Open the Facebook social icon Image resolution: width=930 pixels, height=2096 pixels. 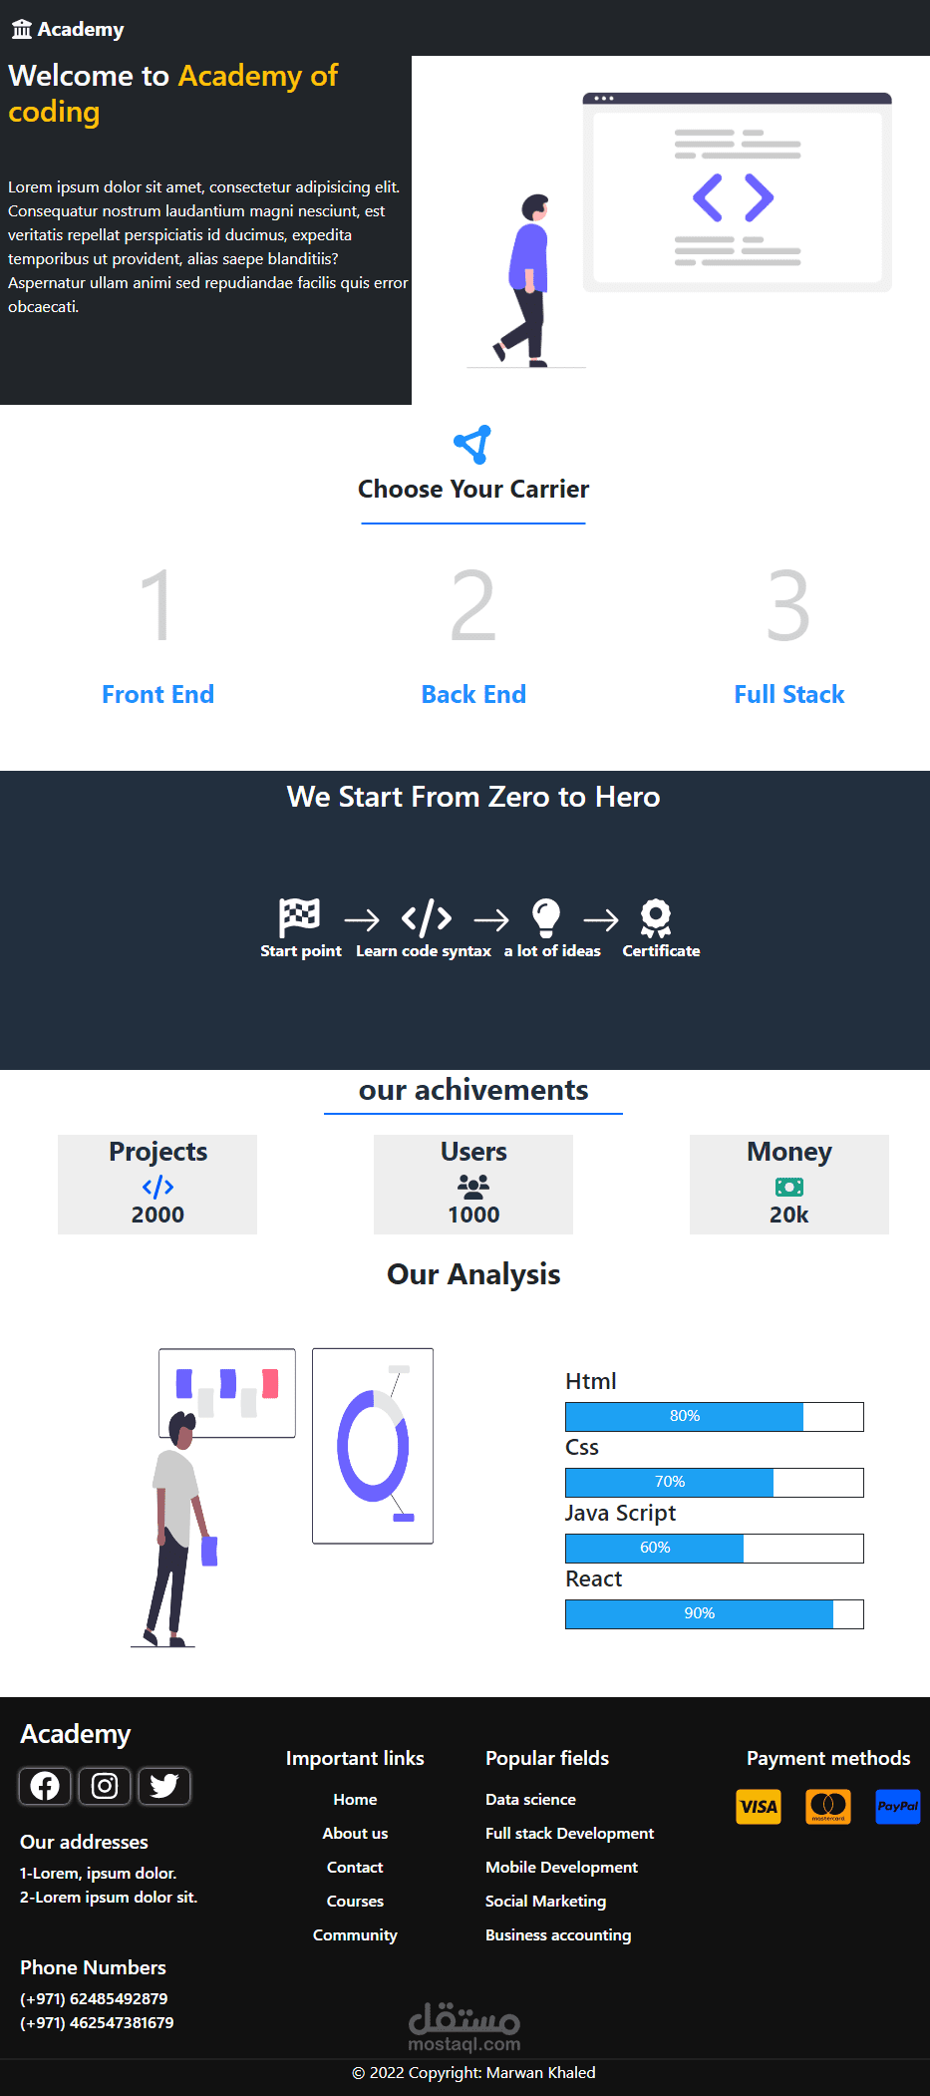(45, 1786)
